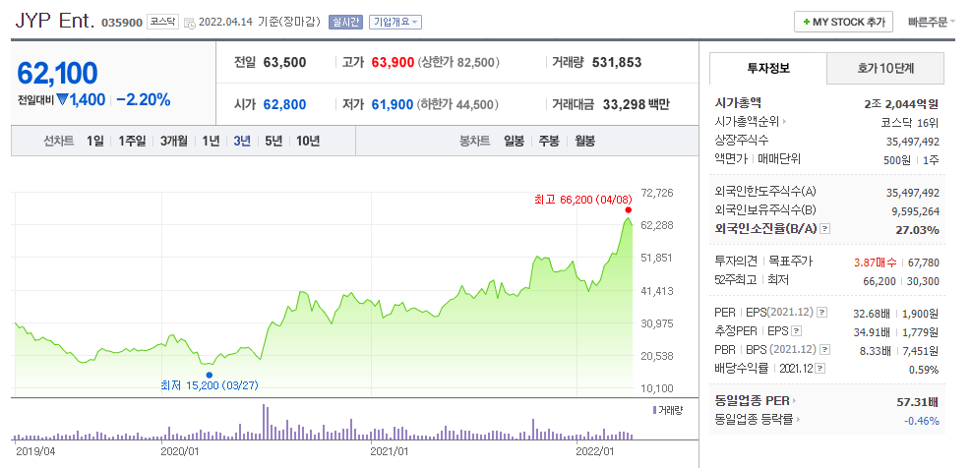The width and height of the screenshot is (972, 468).
Task: Click the 거래대금 value 33,298 백만
Action: tap(636, 105)
